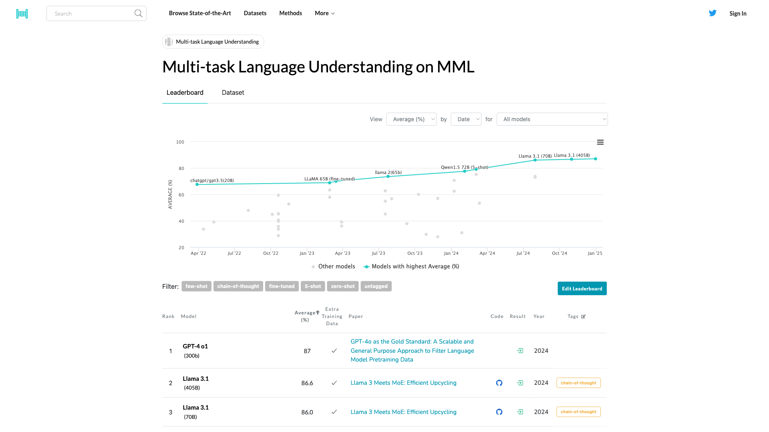
Task: Click the Multi-task Language Understanding task icon
Action: coord(169,42)
